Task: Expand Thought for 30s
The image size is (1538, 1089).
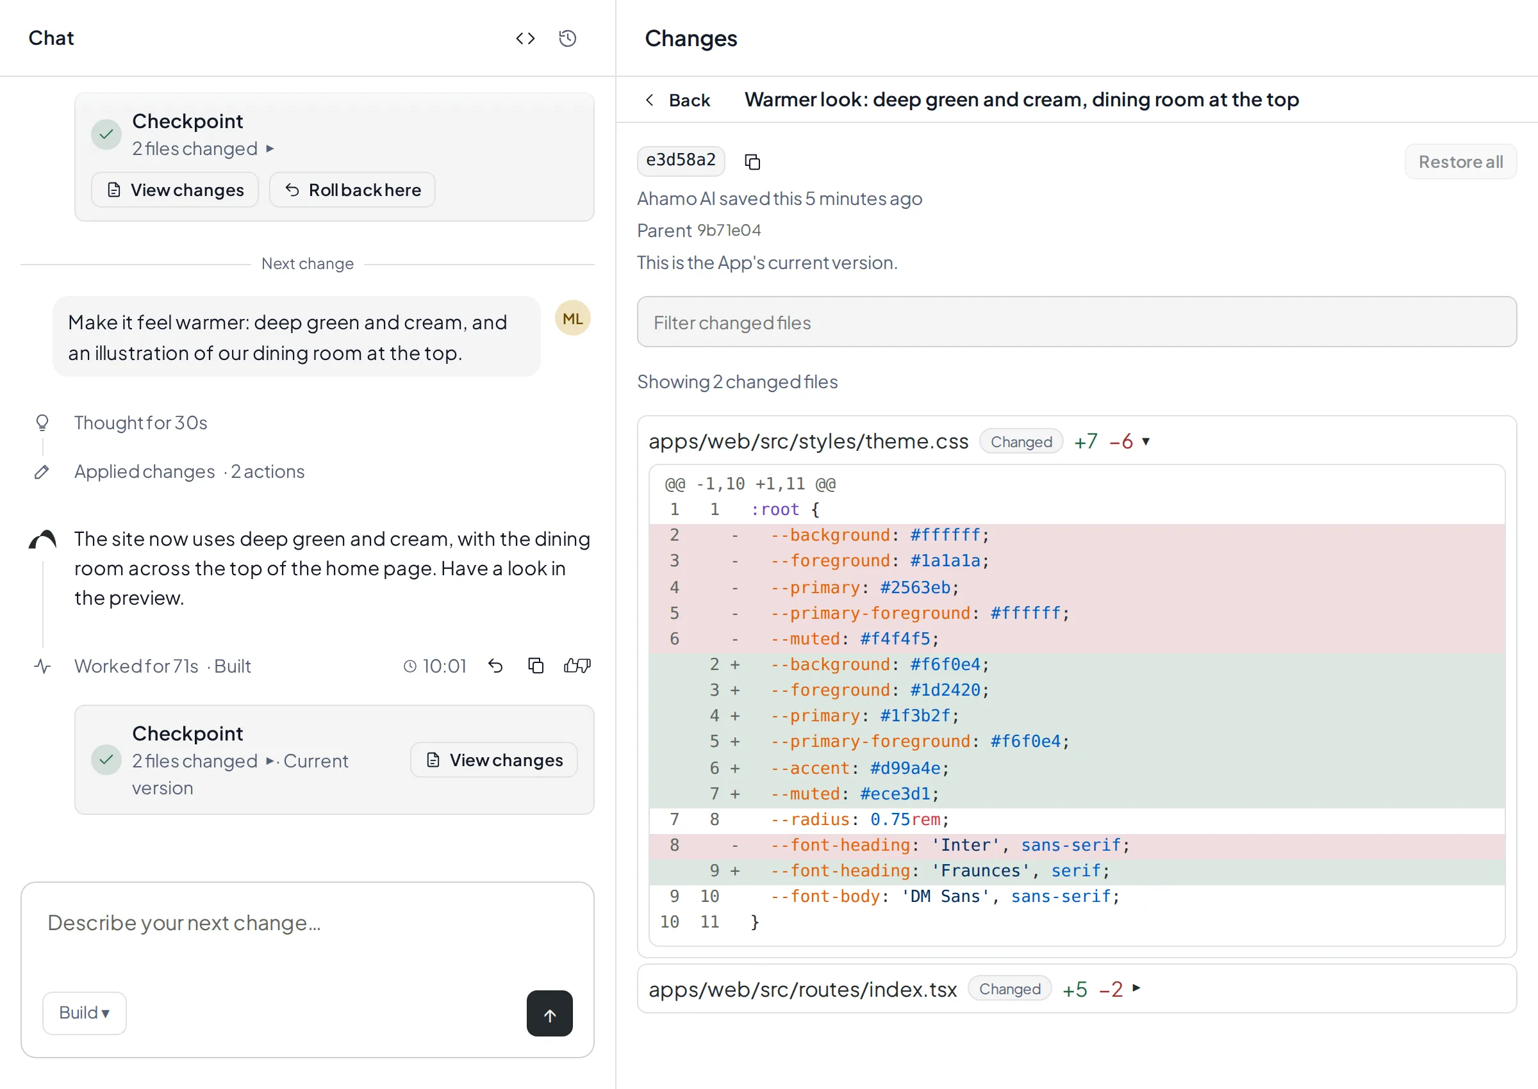Action: (x=141, y=423)
